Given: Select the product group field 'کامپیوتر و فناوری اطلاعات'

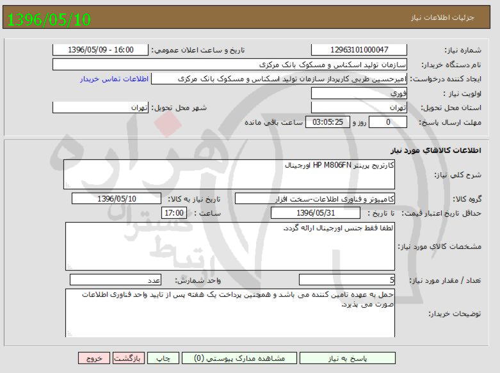Looking at the screenshot, I should point(314,199).
